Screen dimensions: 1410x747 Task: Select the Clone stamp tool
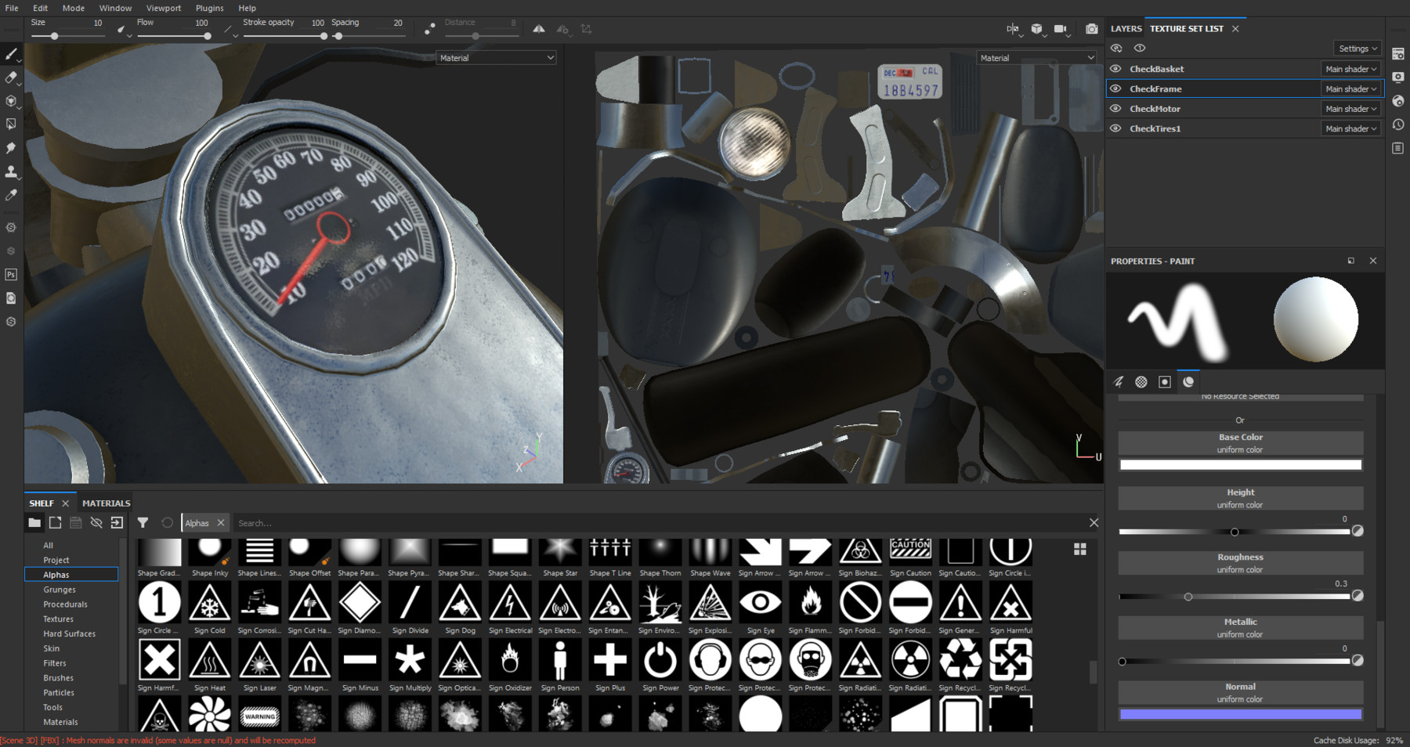point(11,171)
